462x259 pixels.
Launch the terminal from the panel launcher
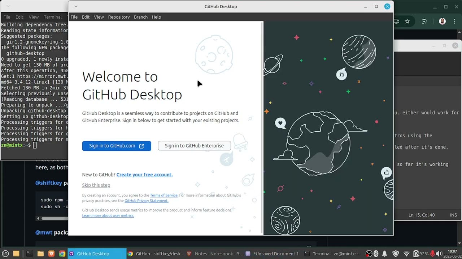[30, 254]
